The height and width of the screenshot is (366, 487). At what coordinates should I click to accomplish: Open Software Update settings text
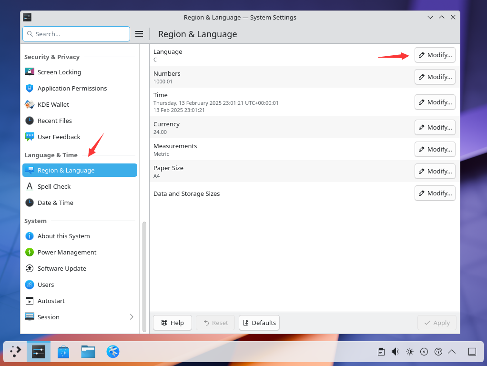(62, 268)
